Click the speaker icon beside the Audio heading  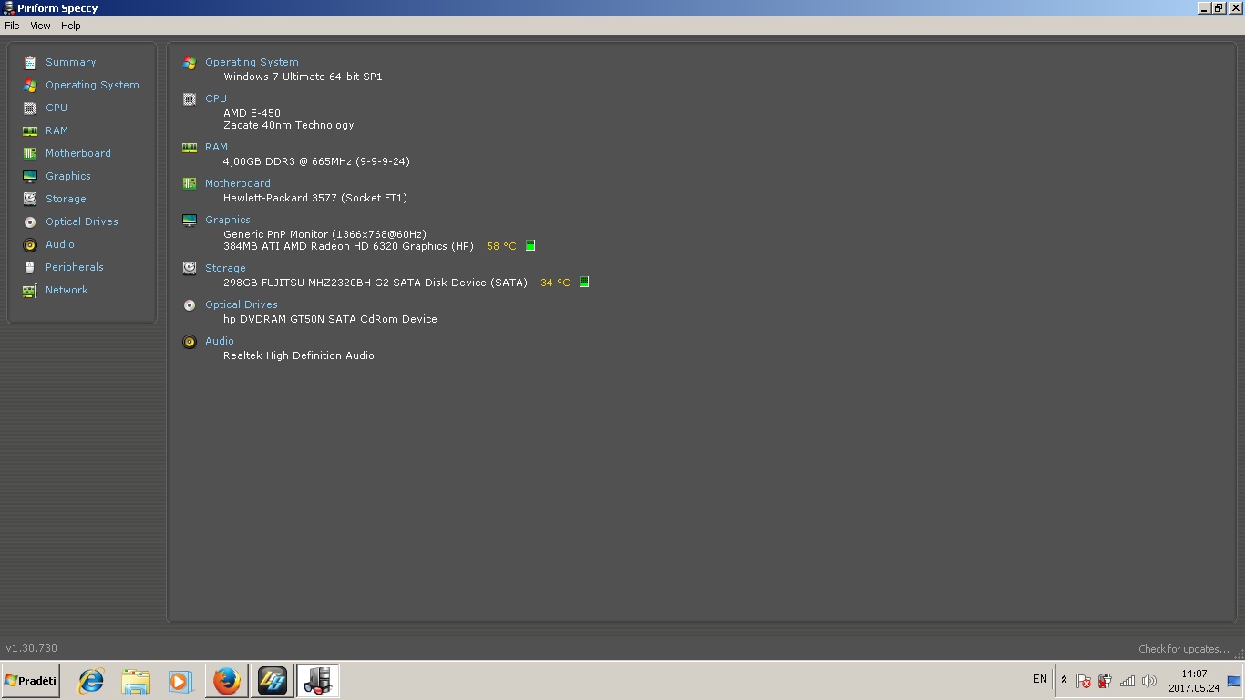pyautogui.click(x=190, y=341)
